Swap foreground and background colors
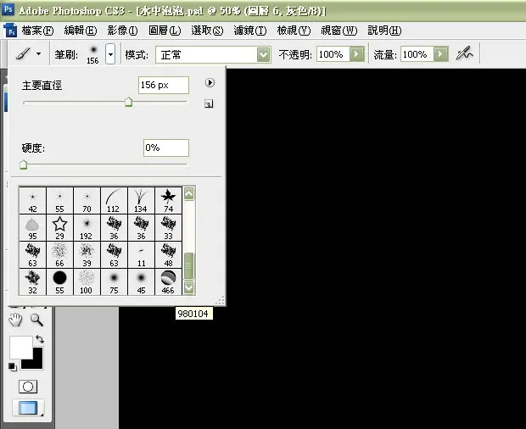 40,339
